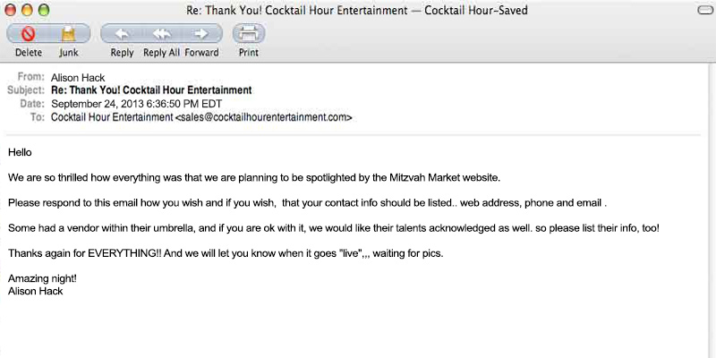
Task: Zoom the window using the green button
Action: click(43, 10)
